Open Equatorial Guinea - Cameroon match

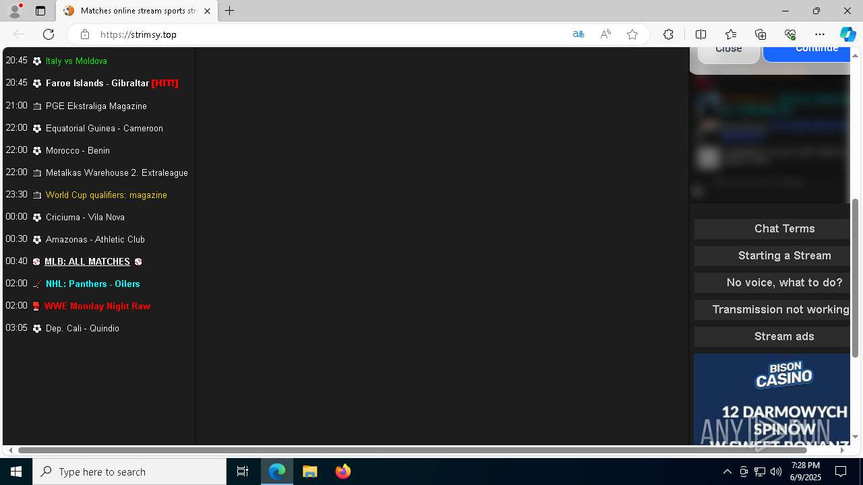coord(105,128)
